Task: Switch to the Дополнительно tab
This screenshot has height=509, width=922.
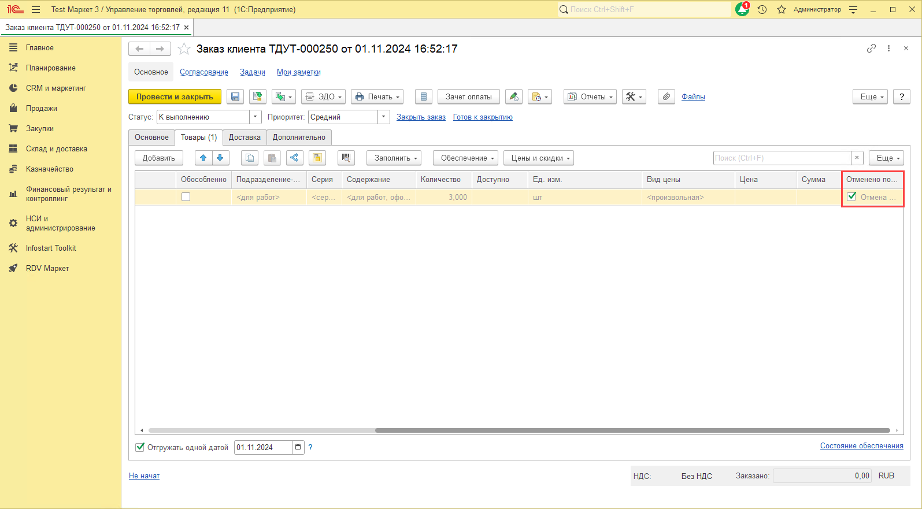Action: 299,138
